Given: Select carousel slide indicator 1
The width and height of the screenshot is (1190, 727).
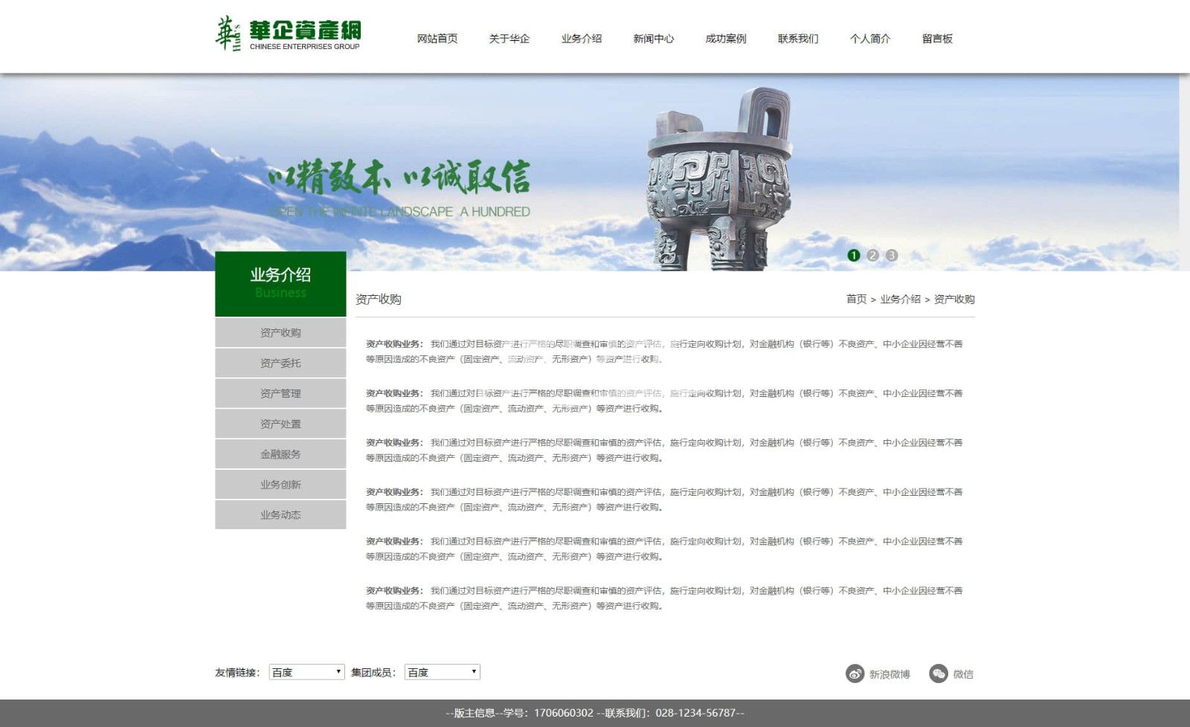Looking at the screenshot, I should [x=853, y=255].
